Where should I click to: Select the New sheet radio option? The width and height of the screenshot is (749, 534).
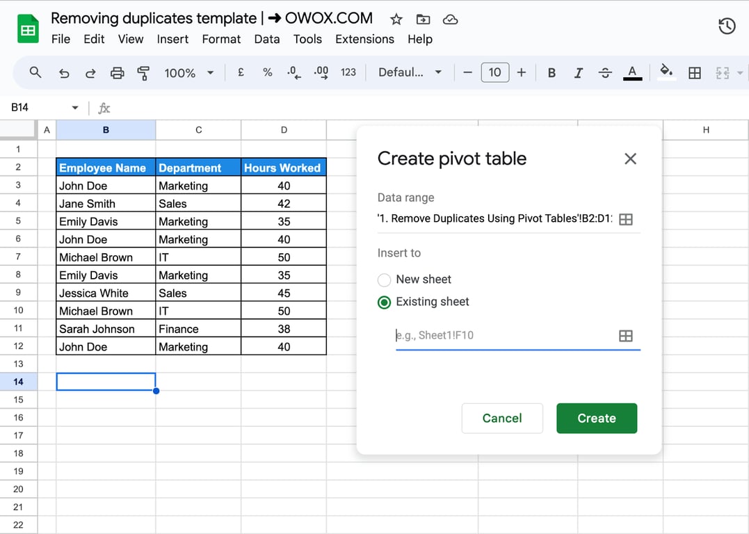(384, 280)
